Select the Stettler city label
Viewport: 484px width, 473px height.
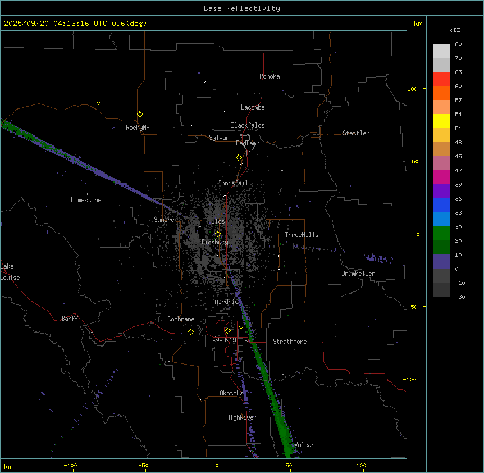(356, 133)
